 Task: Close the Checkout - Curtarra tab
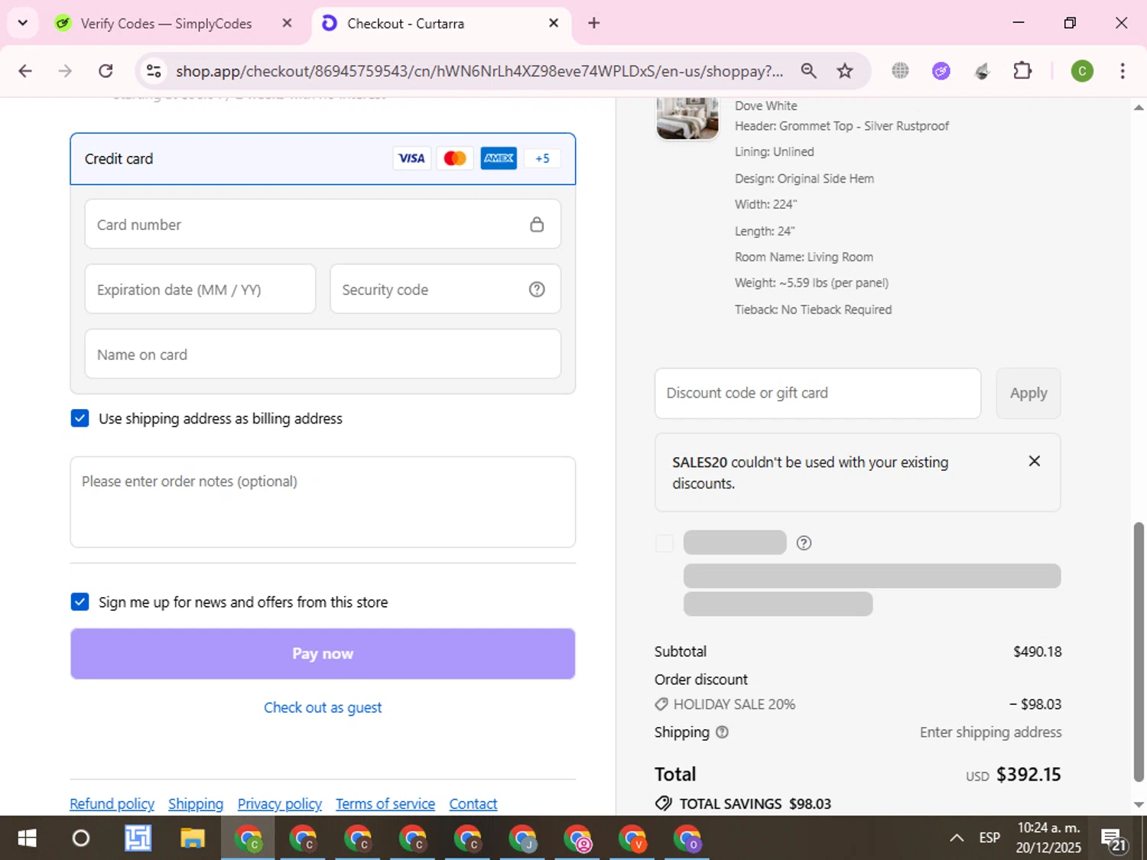click(554, 23)
